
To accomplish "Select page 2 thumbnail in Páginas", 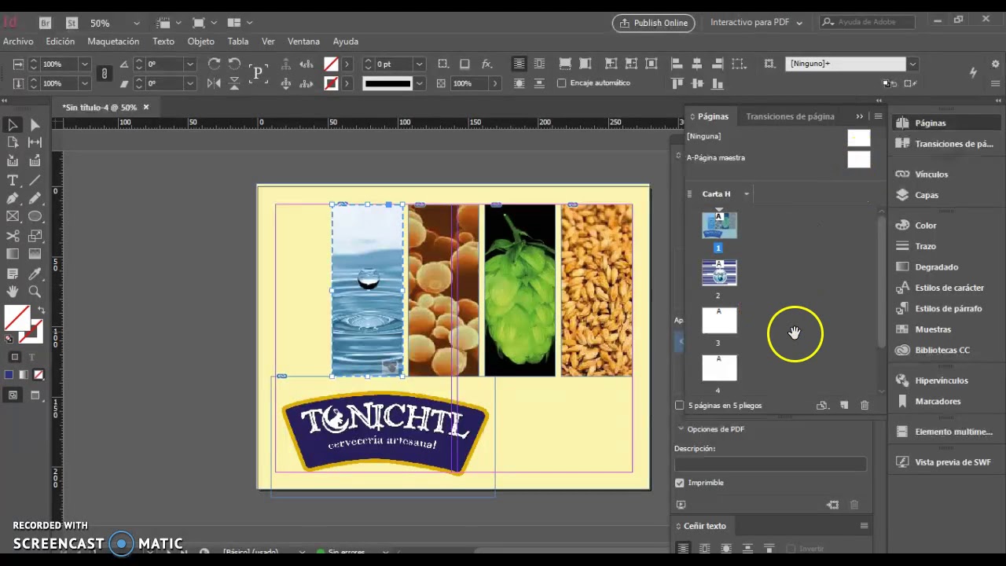I will 719,273.
